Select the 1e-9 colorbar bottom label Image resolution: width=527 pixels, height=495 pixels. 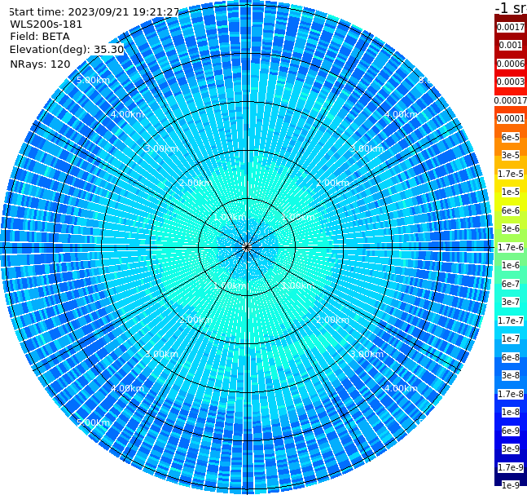pyautogui.click(x=511, y=485)
